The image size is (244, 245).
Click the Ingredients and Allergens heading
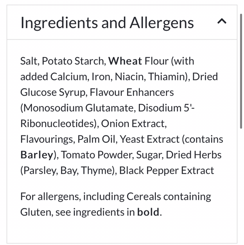(x=107, y=23)
